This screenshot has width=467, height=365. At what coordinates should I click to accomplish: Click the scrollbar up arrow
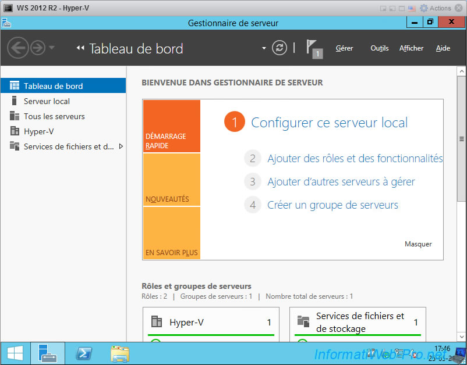coord(461,71)
